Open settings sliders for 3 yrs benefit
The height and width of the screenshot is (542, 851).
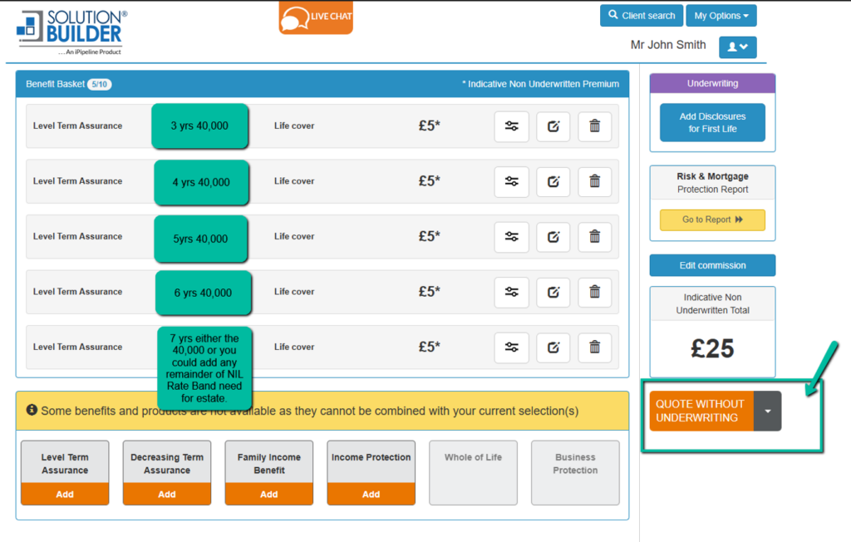click(511, 126)
